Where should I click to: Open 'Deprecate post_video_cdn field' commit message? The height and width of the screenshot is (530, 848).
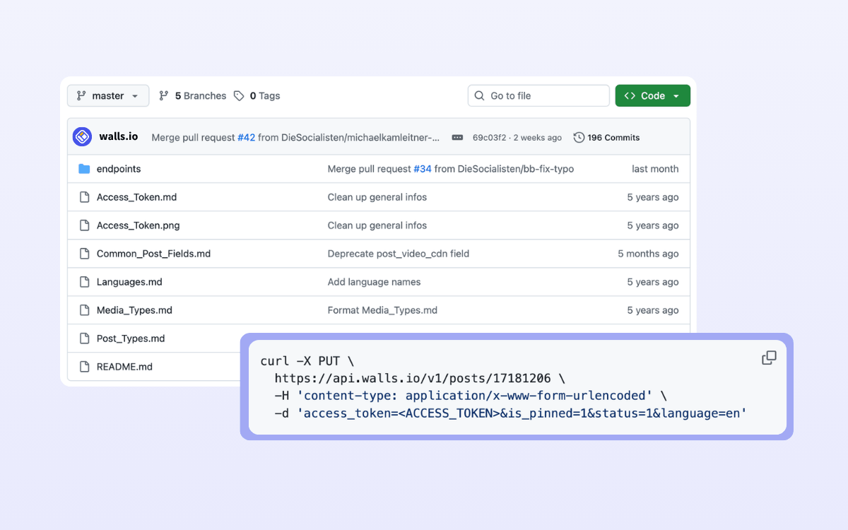(x=399, y=254)
